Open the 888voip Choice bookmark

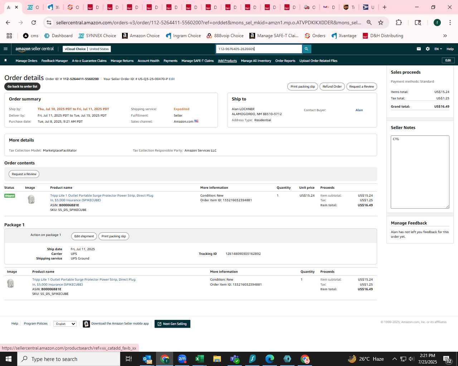click(x=225, y=36)
